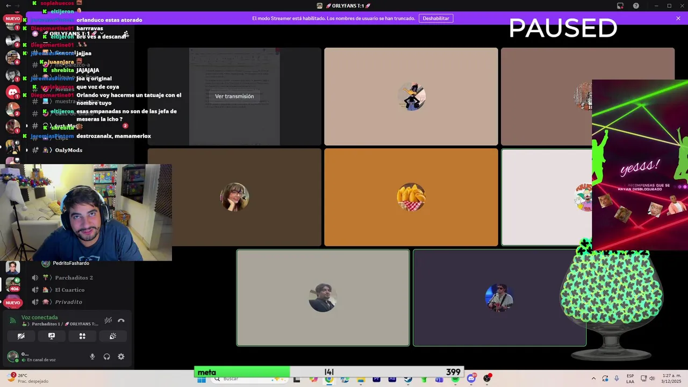Select the participant tile with cartoon duck avatar
Image resolution: width=688 pixels, height=387 pixels.
point(411,96)
